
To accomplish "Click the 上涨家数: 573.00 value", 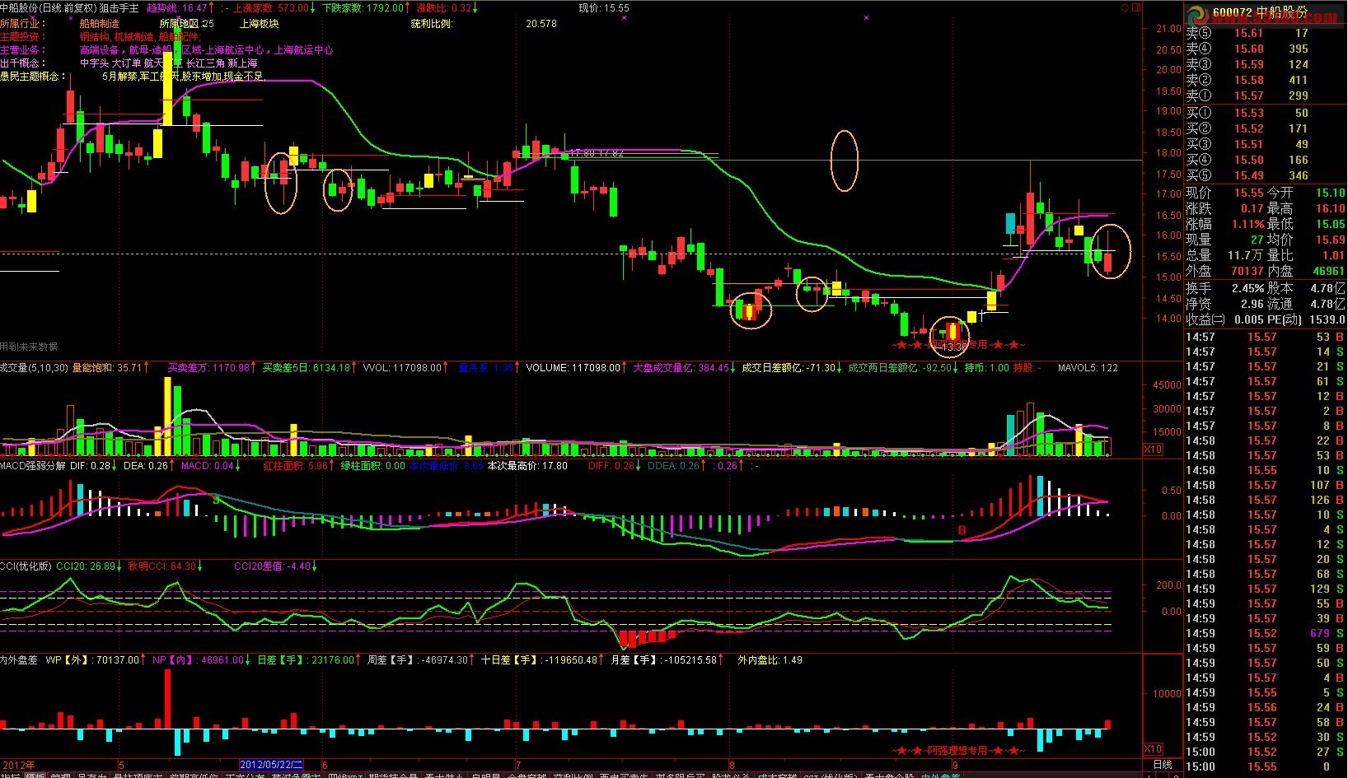I will [274, 8].
